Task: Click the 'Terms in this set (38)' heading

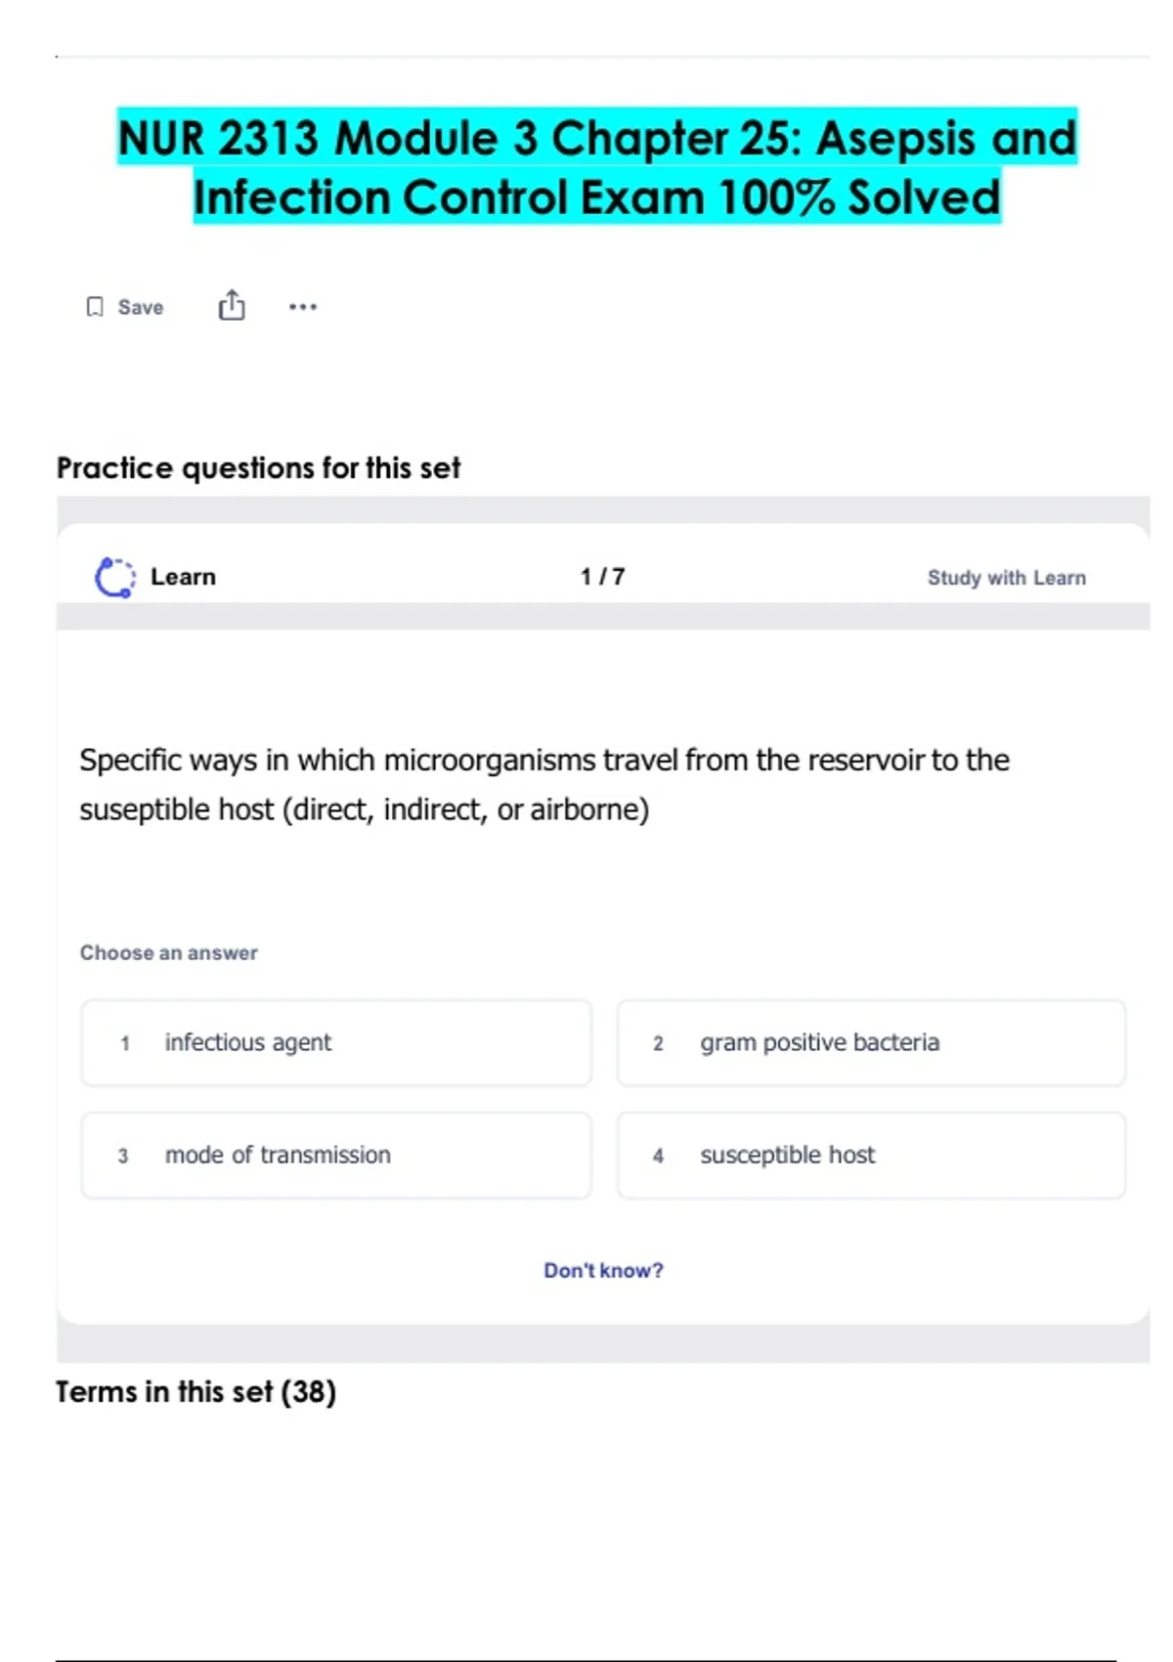Action: pyautogui.click(x=195, y=1391)
